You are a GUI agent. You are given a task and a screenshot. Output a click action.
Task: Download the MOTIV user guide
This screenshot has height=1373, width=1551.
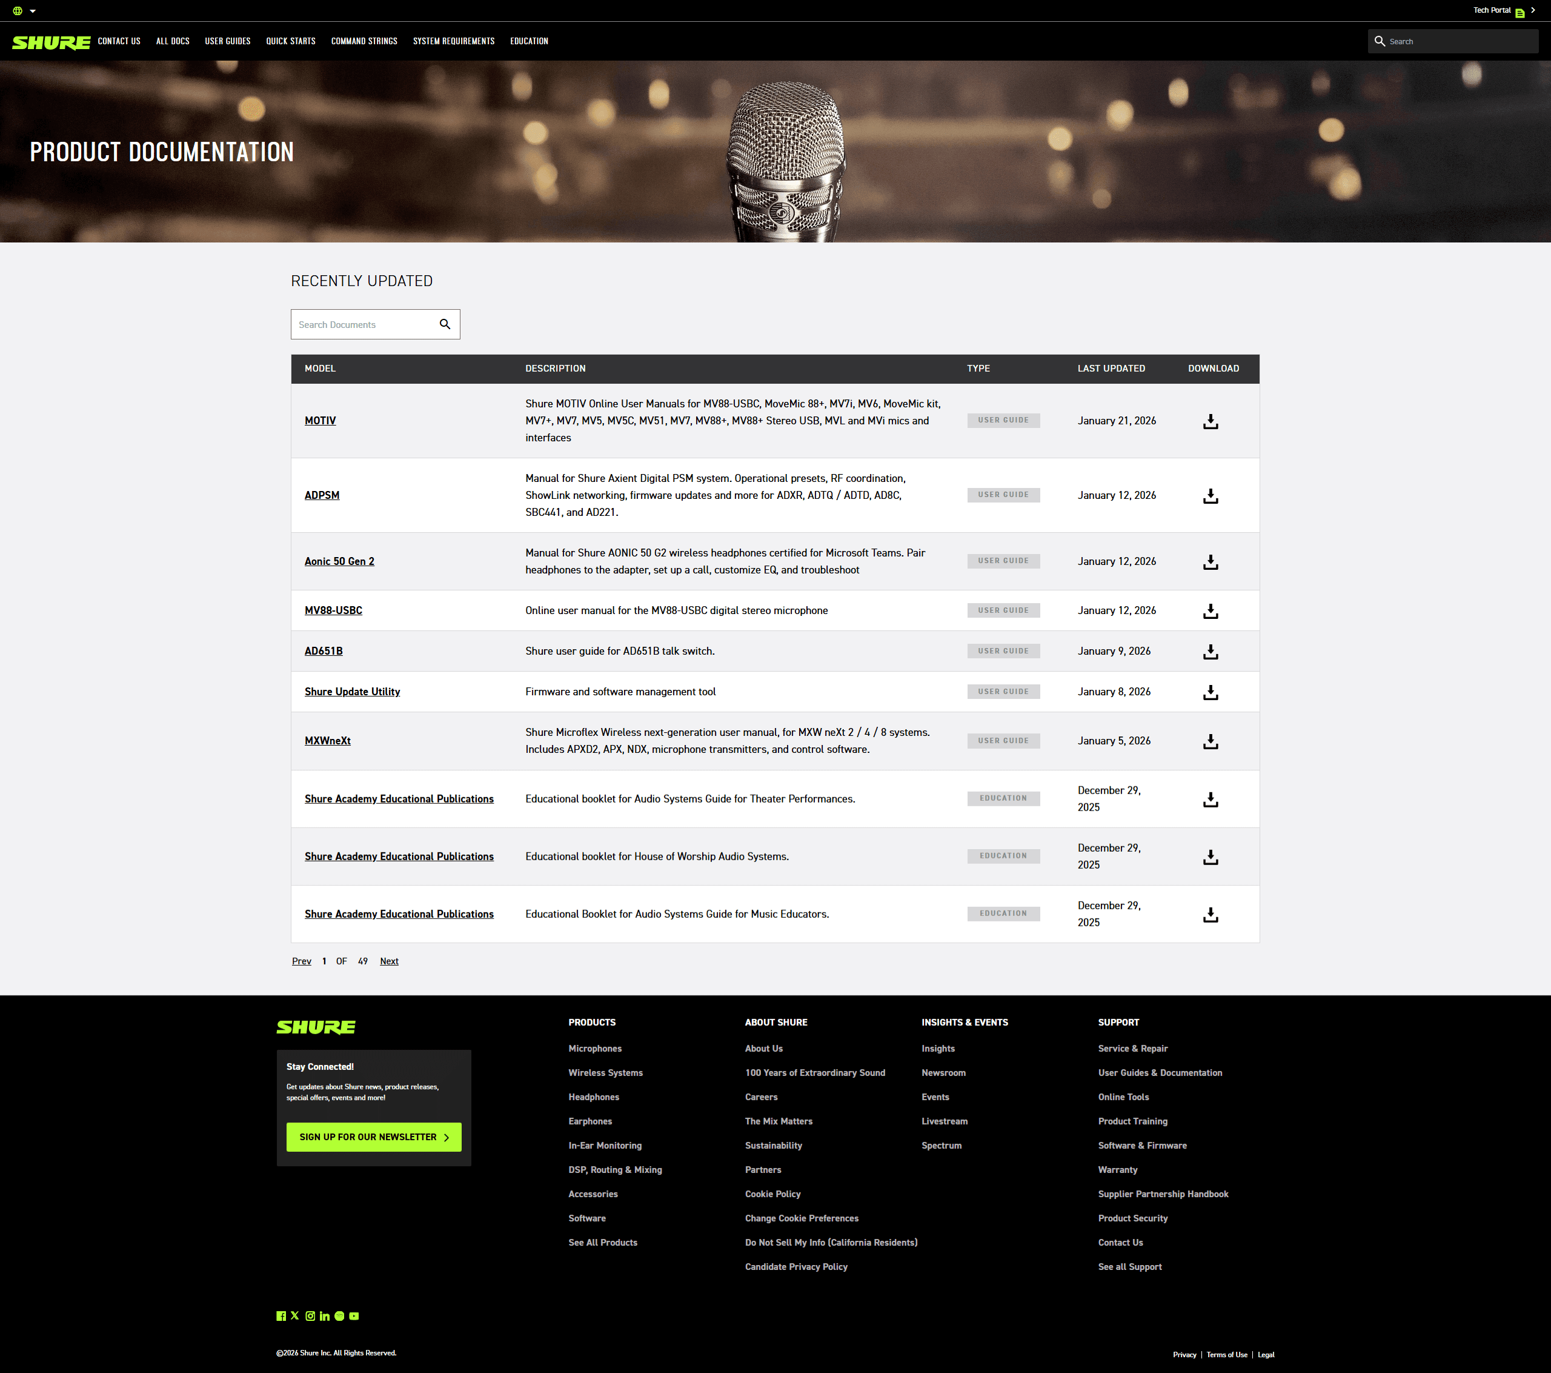coord(1211,421)
